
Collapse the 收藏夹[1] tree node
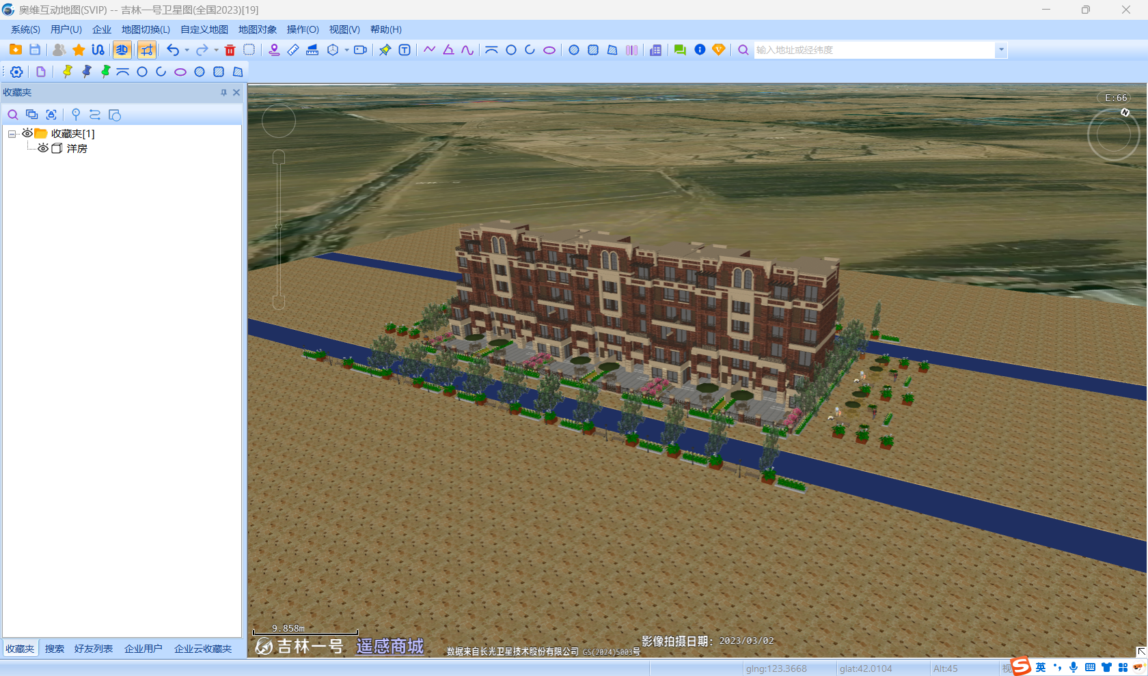click(12, 134)
